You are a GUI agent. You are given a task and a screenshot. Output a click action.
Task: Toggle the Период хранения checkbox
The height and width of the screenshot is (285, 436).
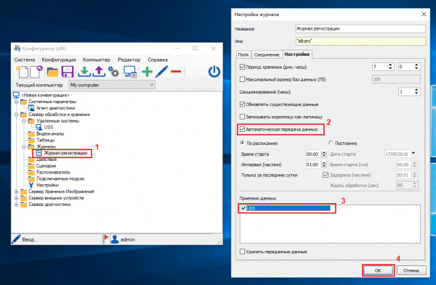[242, 67]
